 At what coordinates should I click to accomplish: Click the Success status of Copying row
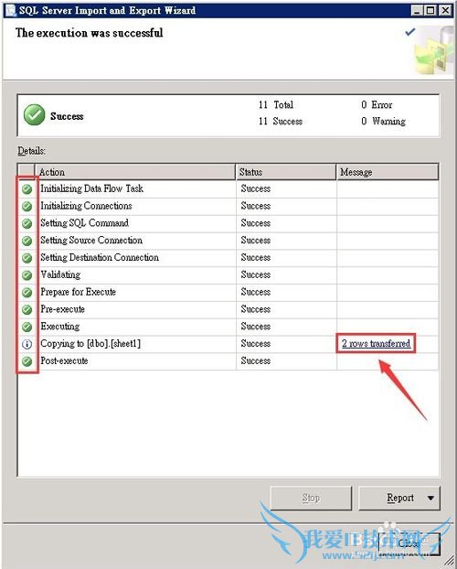[256, 344]
